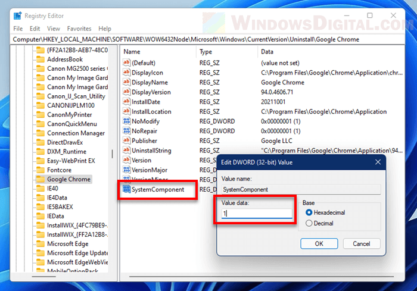This screenshot has width=417, height=291.
Task: Open the Help menu
Action: coord(105,29)
